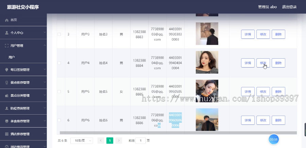The height and width of the screenshot is (148, 306).
Task: Click the blue 00:38 timer bubble
Action: 273,139
